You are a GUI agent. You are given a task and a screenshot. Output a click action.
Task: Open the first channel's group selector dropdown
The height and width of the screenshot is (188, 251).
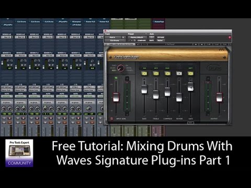point(7,102)
